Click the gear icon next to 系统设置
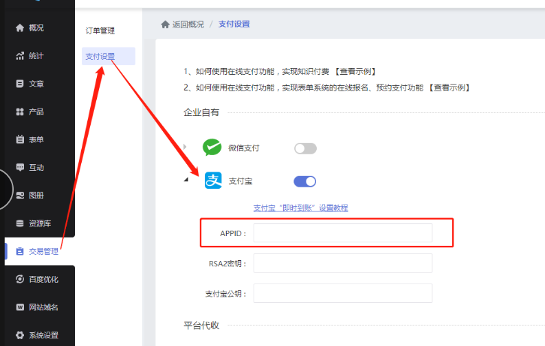This screenshot has width=545, height=346. pos(20,335)
